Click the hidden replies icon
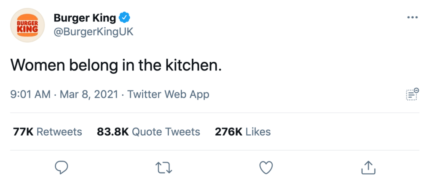Screen dimensions: 431x183 click(x=412, y=94)
